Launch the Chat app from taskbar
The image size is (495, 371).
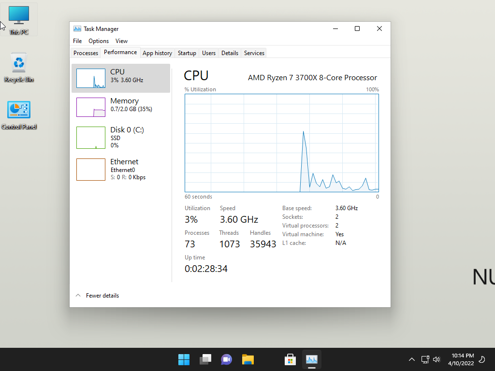226,359
